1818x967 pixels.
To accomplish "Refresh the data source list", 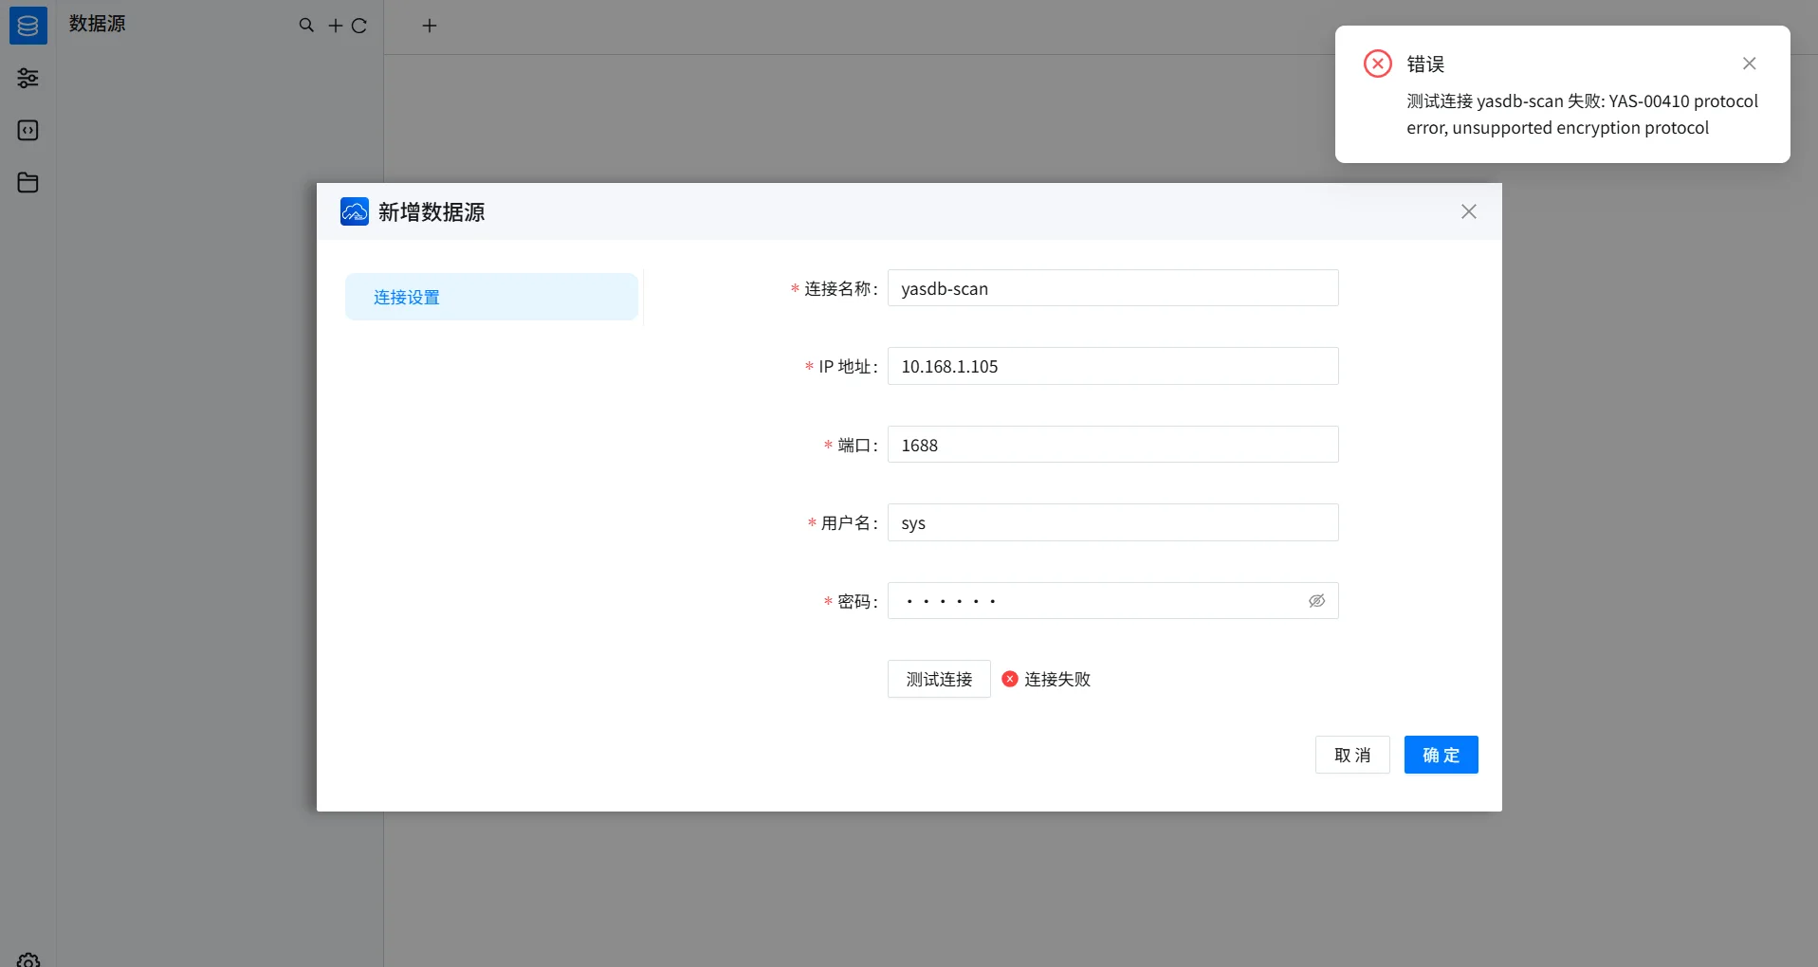I will [359, 26].
